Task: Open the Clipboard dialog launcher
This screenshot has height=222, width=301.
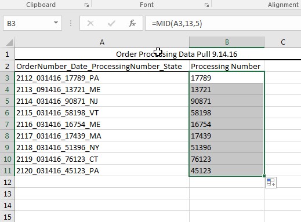Action: (86, 5)
